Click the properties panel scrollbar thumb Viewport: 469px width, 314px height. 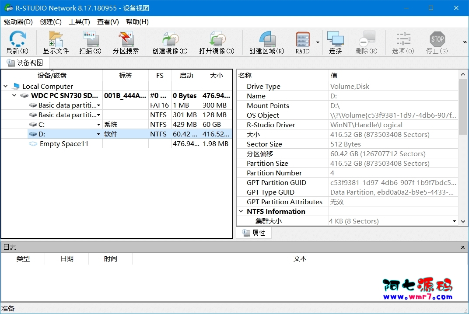tap(463, 106)
